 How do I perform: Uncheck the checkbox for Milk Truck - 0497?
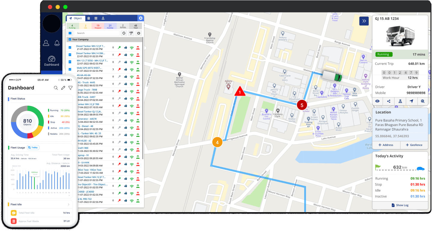[x=70, y=98]
